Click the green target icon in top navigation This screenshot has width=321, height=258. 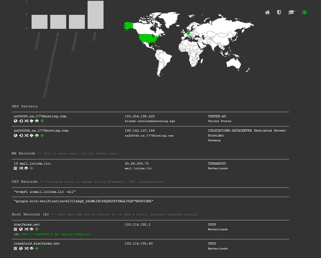tap(305, 12)
